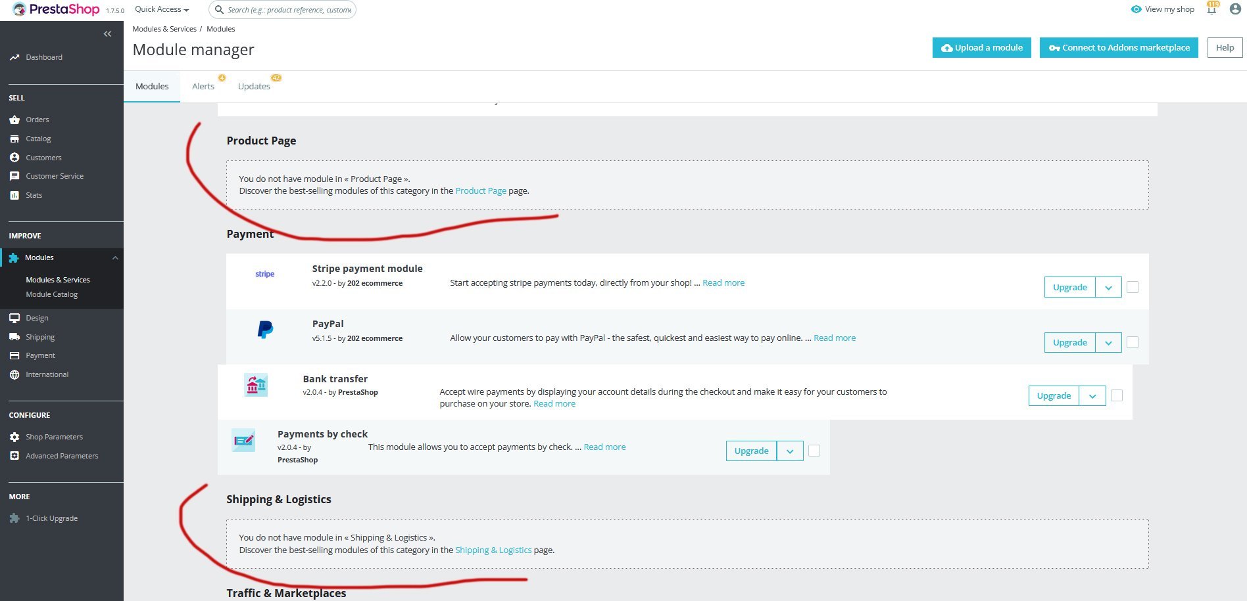1247x601 pixels.
Task: Click the Payment card icon in sidebar
Action: [14, 355]
